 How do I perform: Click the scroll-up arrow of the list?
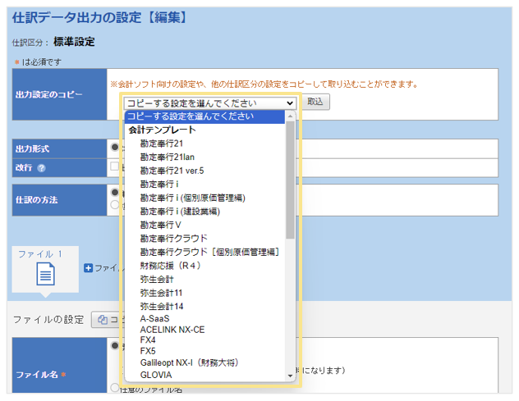coord(290,116)
